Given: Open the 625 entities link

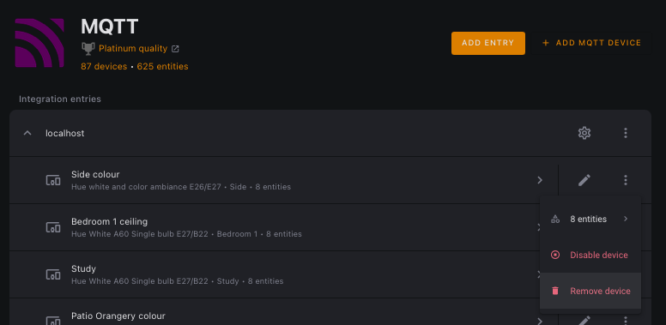Looking at the screenshot, I should click(162, 67).
